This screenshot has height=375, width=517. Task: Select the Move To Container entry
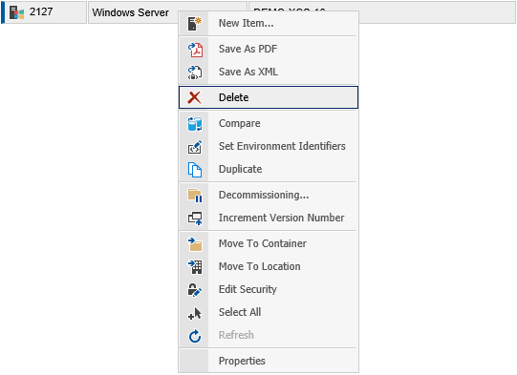pos(269,243)
